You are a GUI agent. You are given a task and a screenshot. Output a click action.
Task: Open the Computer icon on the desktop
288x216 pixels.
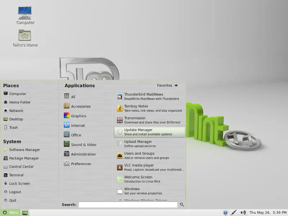(x=25, y=15)
